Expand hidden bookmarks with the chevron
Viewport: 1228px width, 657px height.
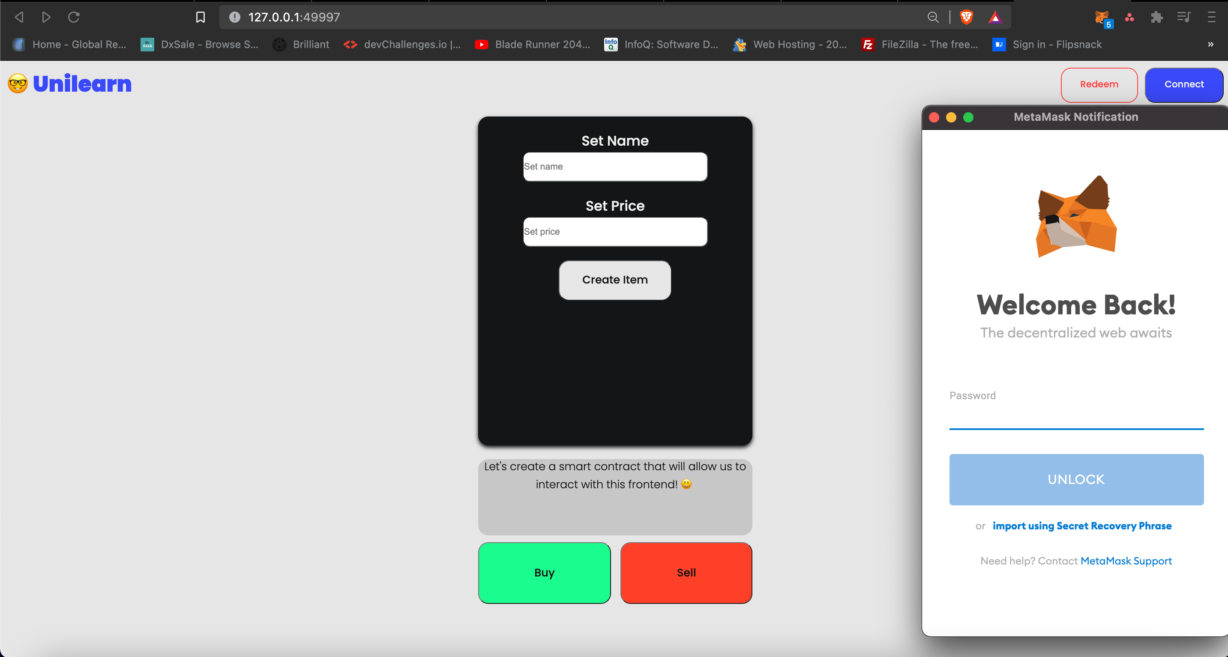pos(1210,44)
